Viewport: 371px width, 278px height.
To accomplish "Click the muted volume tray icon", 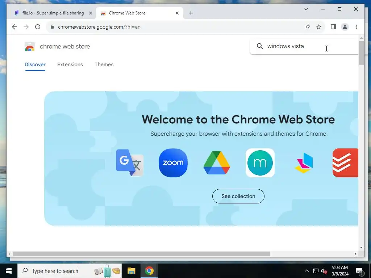I will pyautogui.click(x=324, y=271).
